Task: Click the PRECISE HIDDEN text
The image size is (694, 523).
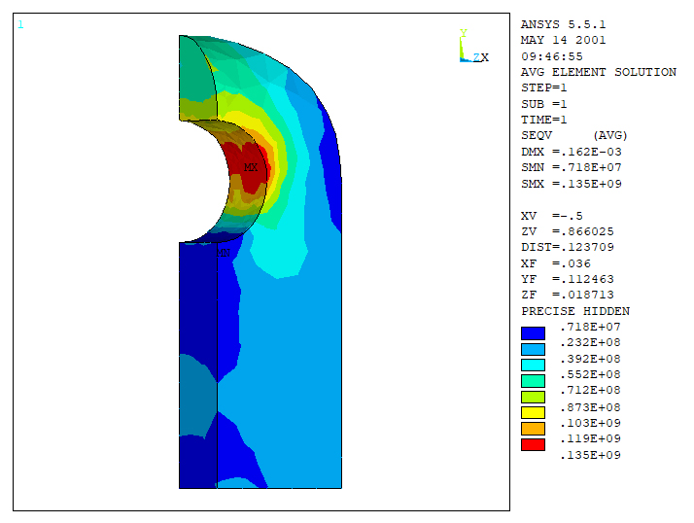Action: click(x=575, y=311)
